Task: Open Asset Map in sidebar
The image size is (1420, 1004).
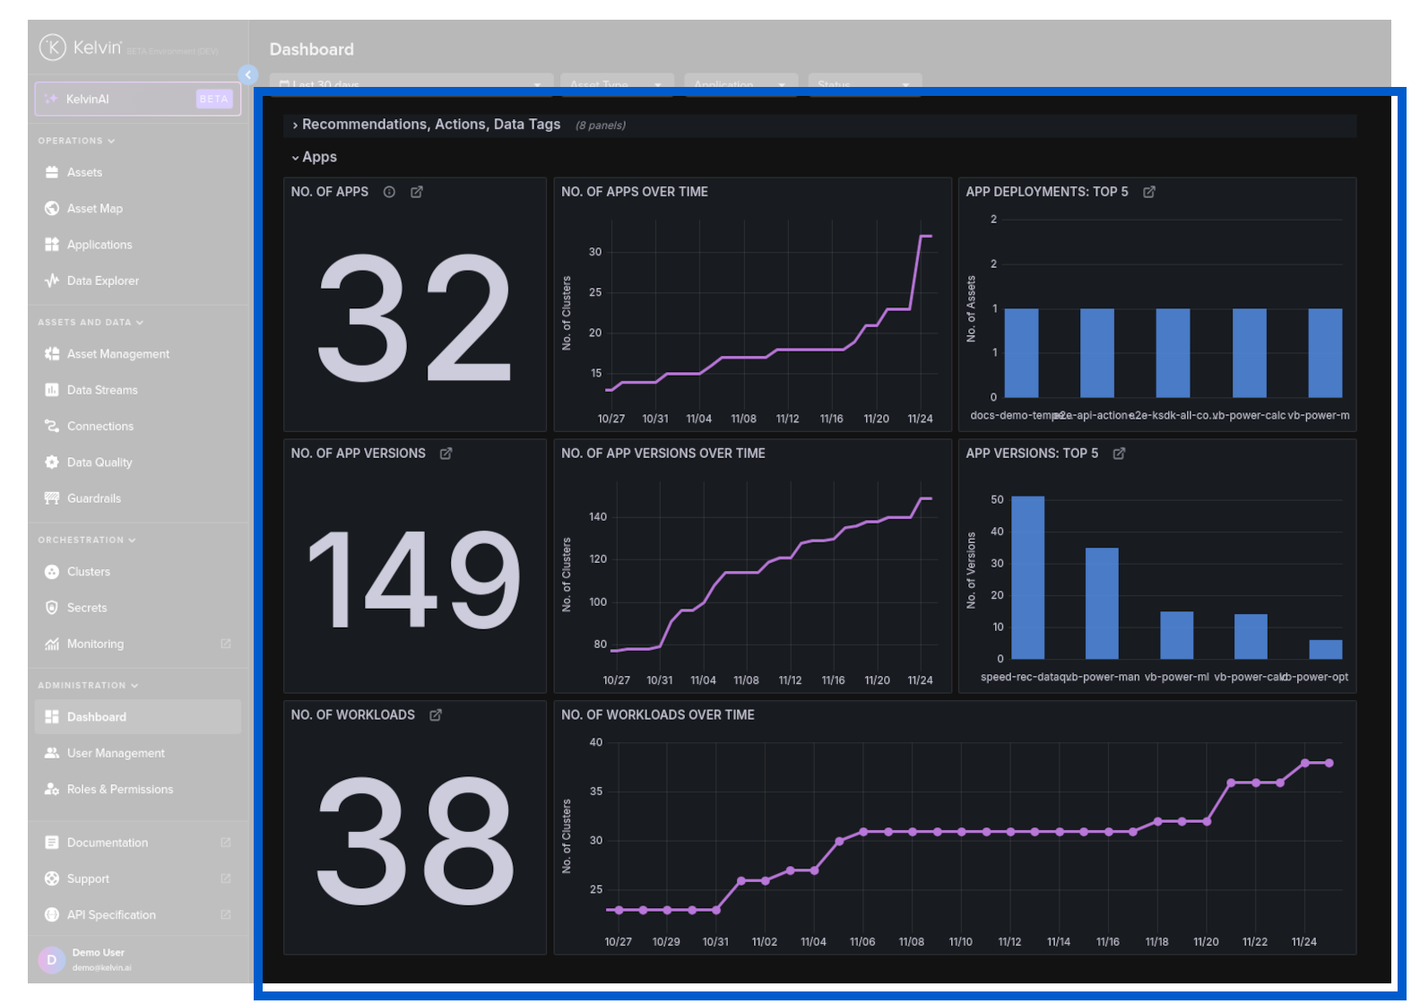Action: coord(94,209)
